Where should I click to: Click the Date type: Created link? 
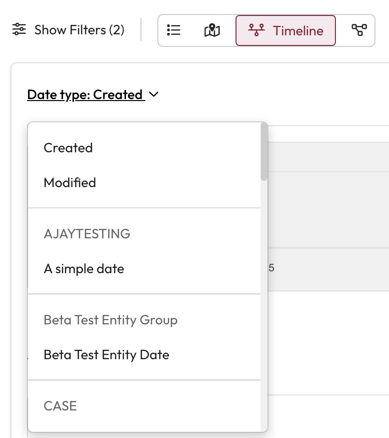click(x=85, y=95)
